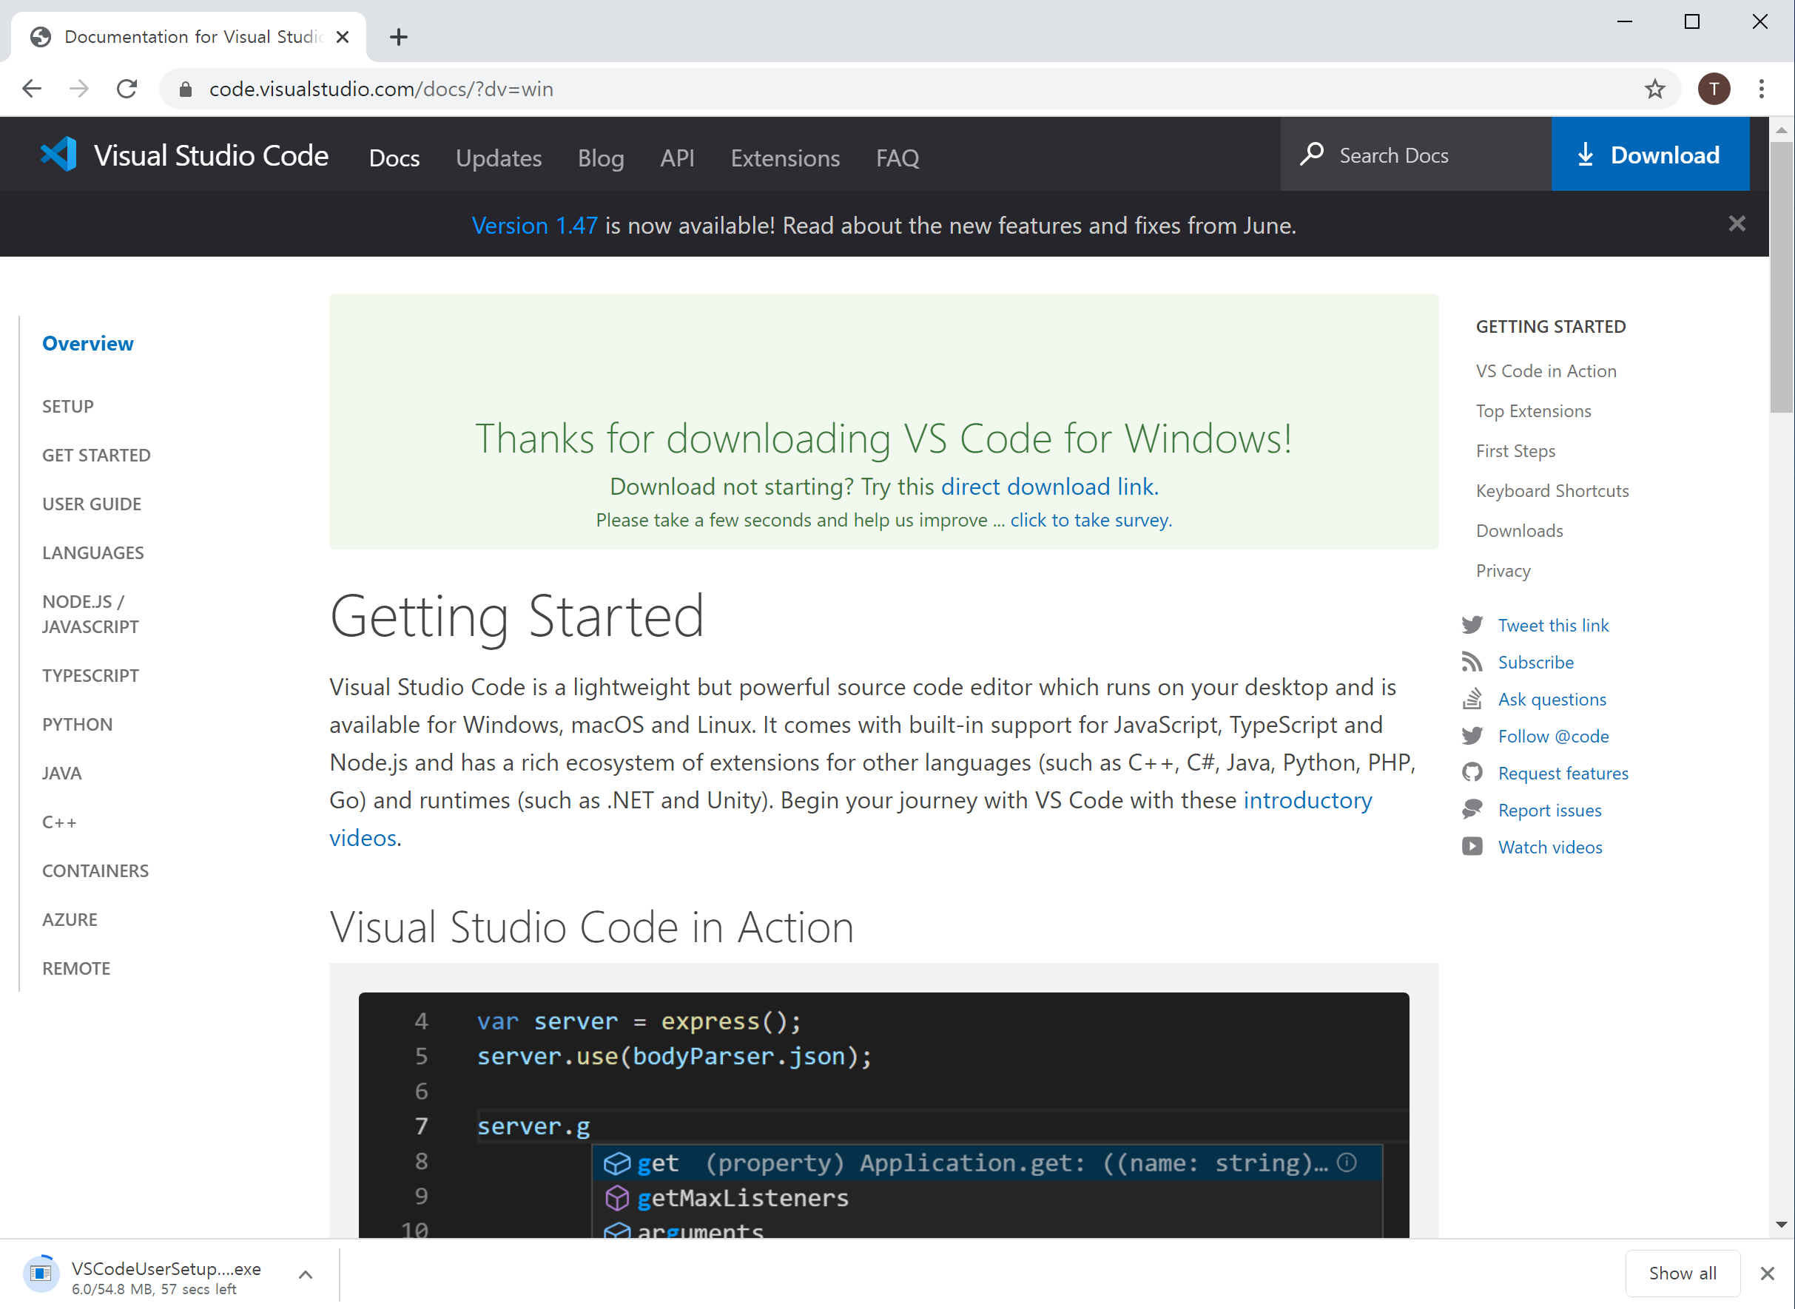Viewport: 1795px width, 1309px height.
Task: Expand the CONTAINERS section
Action: click(95, 871)
